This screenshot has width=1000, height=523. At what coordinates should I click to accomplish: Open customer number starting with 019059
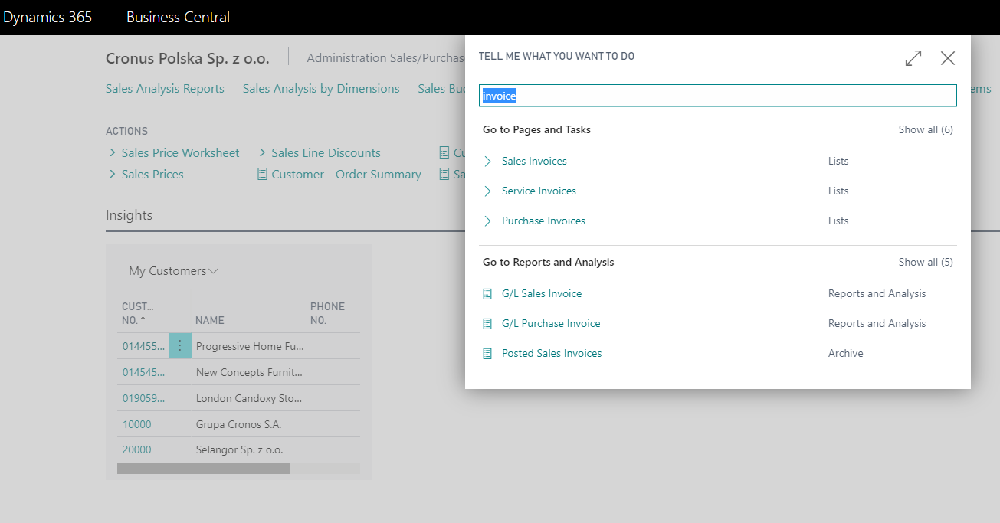143,398
